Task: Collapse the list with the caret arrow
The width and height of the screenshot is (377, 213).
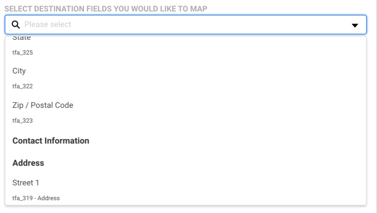Action: pos(355,25)
